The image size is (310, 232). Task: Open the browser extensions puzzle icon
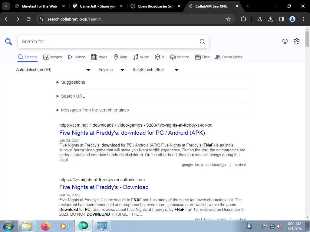[243, 19]
